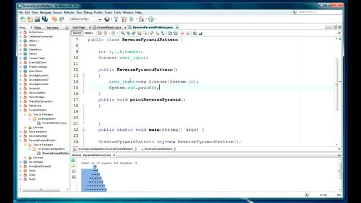Click the ReversePyramidPattern.java file icon in tree

[39, 153]
